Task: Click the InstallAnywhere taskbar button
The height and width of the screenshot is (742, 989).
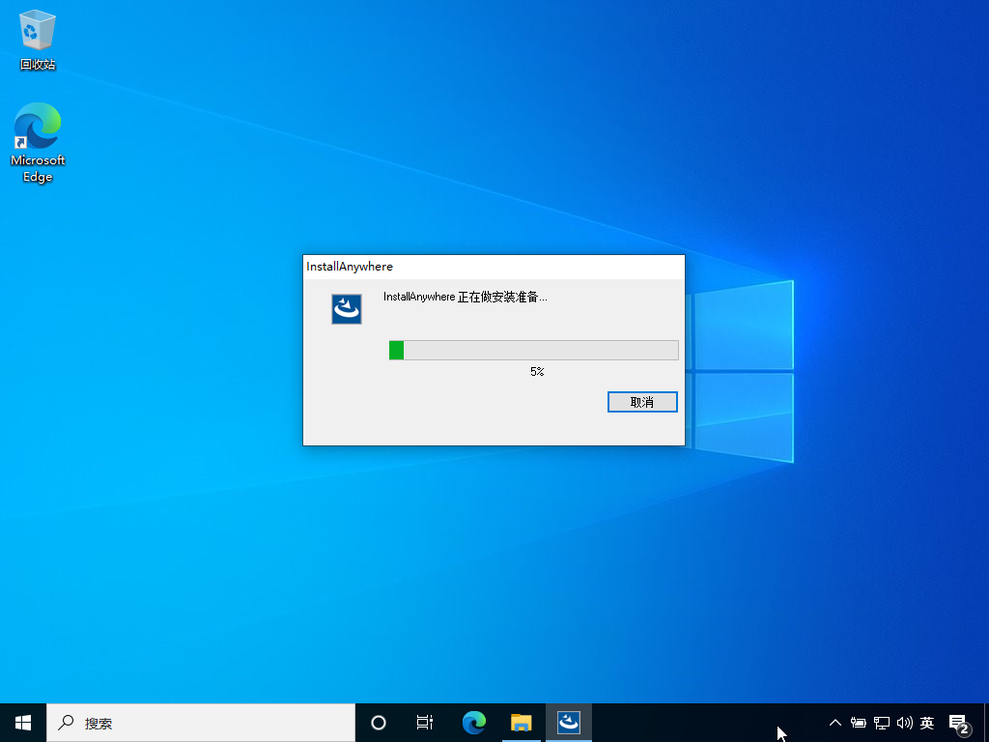Action: tap(569, 723)
